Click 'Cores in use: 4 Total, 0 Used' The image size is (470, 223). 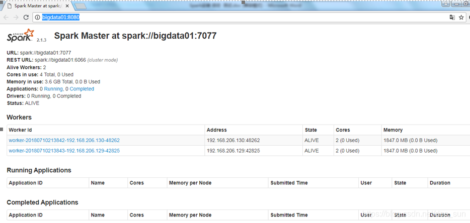click(40, 74)
